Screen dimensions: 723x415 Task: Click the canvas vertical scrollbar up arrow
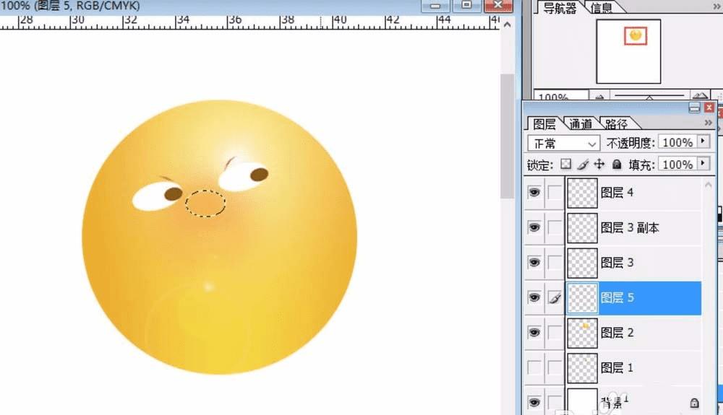[508, 25]
